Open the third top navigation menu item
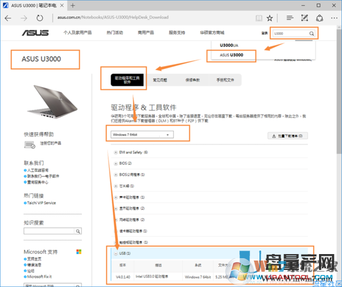This screenshot has width=342, height=287. pos(146,32)
